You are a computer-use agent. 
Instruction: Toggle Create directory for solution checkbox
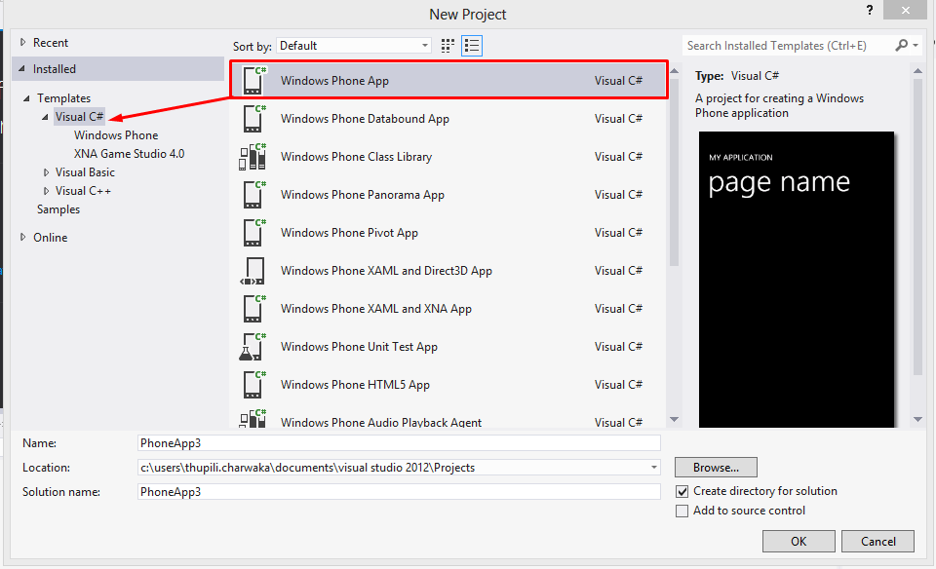coord(682,491)
